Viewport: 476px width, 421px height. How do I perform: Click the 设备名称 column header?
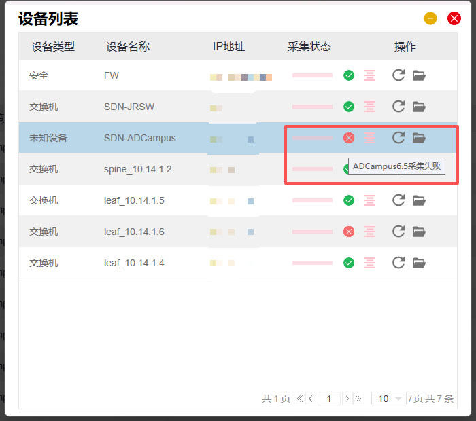click(x=128, y=47)
